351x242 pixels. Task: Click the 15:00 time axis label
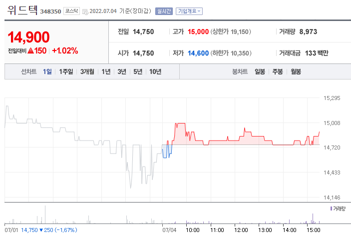[314, 230]
